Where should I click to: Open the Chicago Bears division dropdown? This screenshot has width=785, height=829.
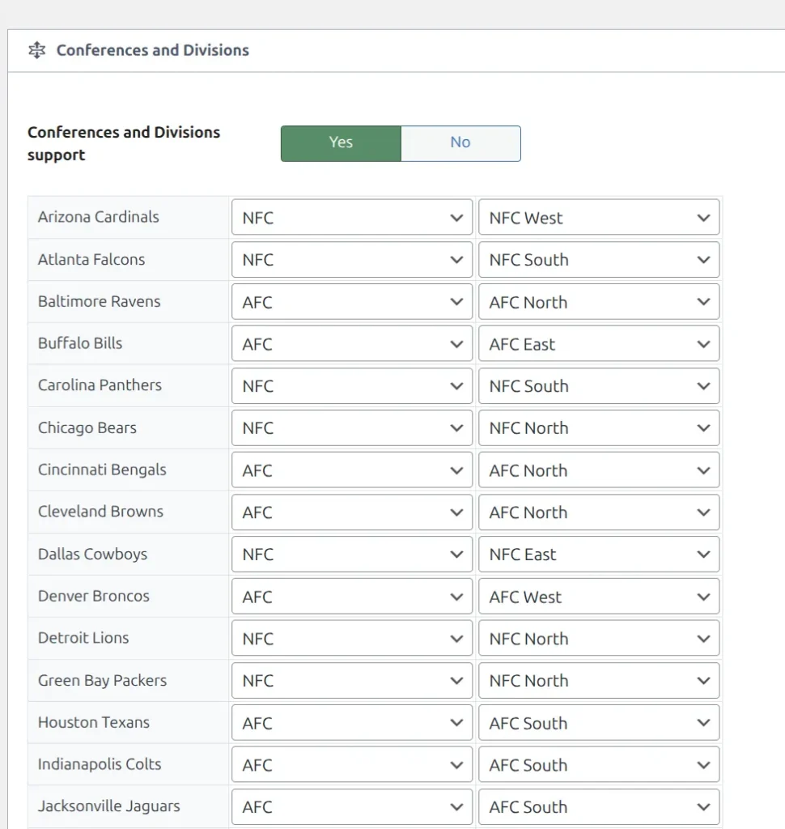[x=598, y=427]
